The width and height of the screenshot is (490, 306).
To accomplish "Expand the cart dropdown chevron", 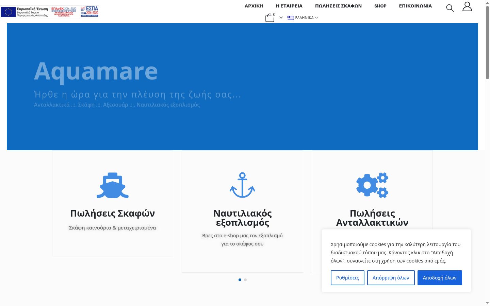I will [281, 18].
